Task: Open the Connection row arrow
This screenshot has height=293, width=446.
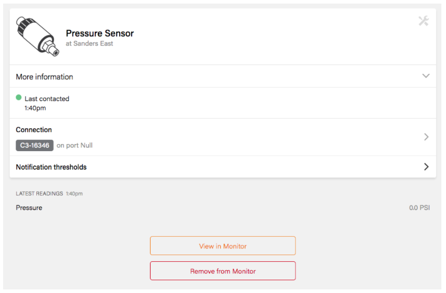Action: point(426,137)
